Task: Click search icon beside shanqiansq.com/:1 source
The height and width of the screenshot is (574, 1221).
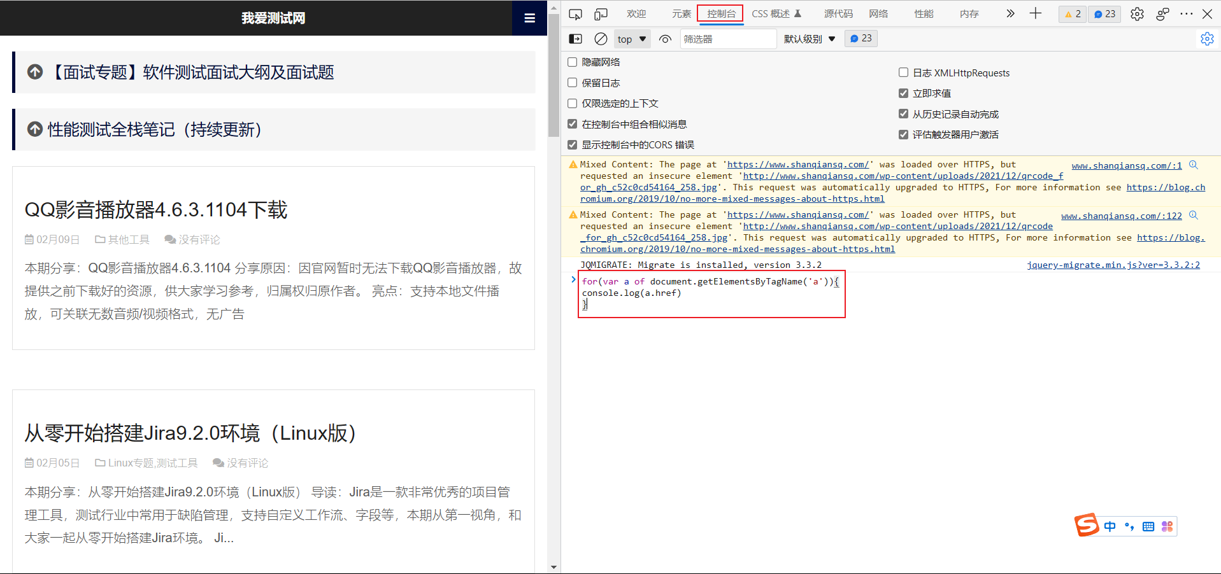Action: pos(1194,165)
